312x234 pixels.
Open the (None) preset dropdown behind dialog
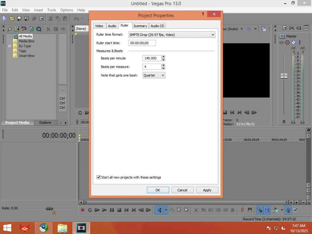click(x=82, y=29)
